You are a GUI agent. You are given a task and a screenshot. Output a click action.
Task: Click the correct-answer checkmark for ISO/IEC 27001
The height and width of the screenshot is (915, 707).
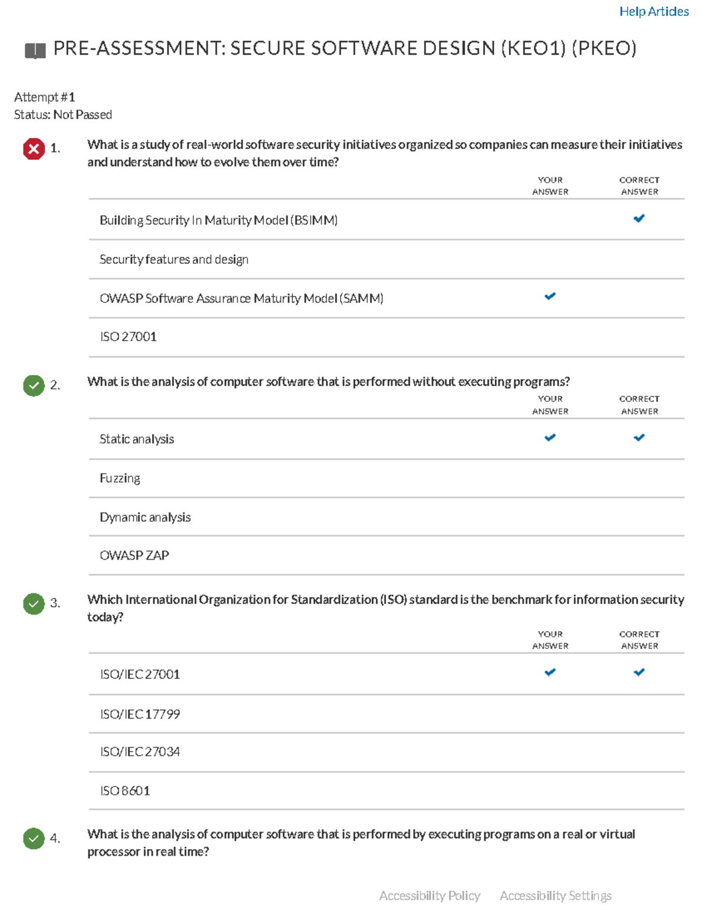pyautogui.click(x=639, y=672)
